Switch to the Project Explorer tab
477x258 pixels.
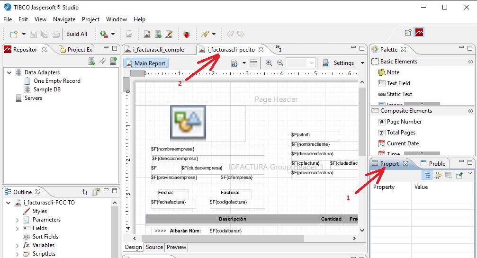pos(76,50)
